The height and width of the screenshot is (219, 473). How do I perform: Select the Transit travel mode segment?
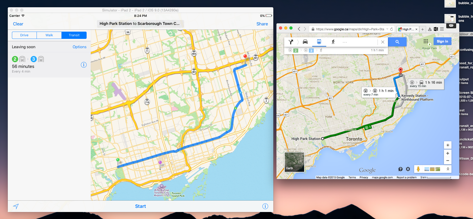[74, 35]
